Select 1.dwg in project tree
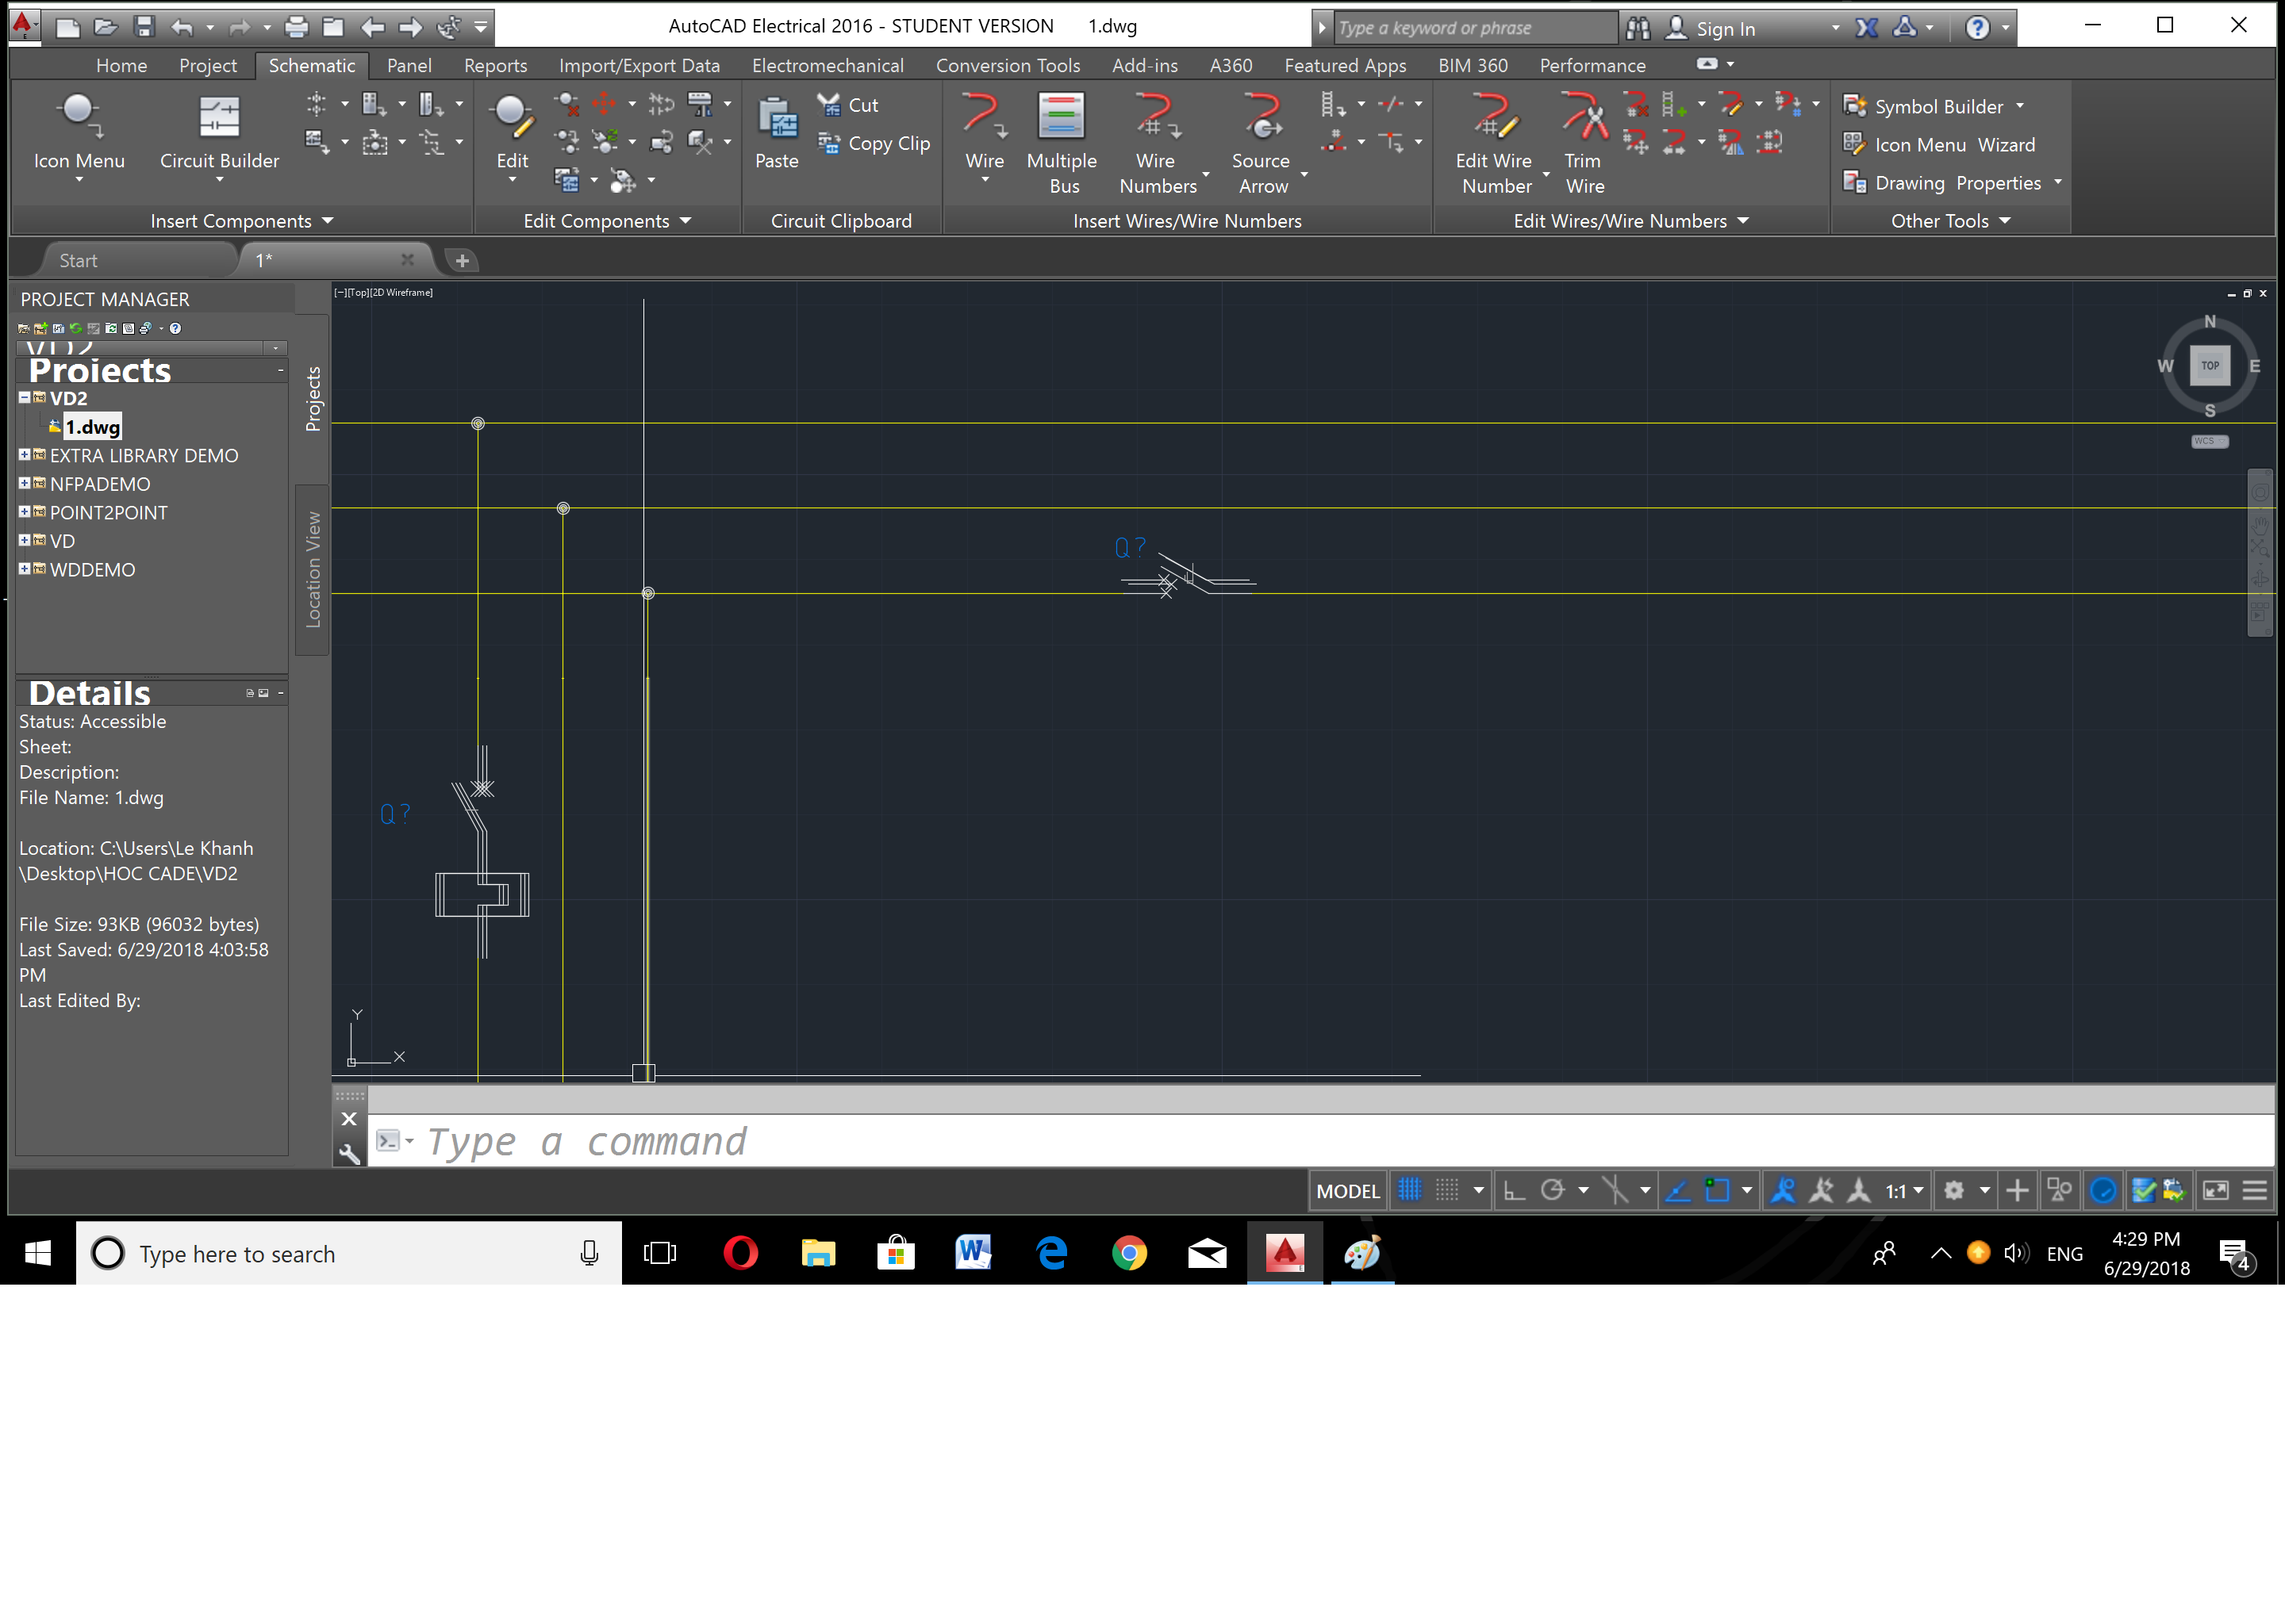This screenshot has height=1624, width=2285. pos(92,427)
